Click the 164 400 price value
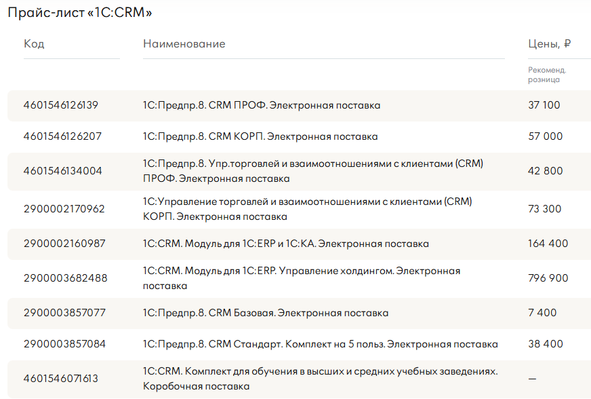The image size is (591, 399). 548,244
